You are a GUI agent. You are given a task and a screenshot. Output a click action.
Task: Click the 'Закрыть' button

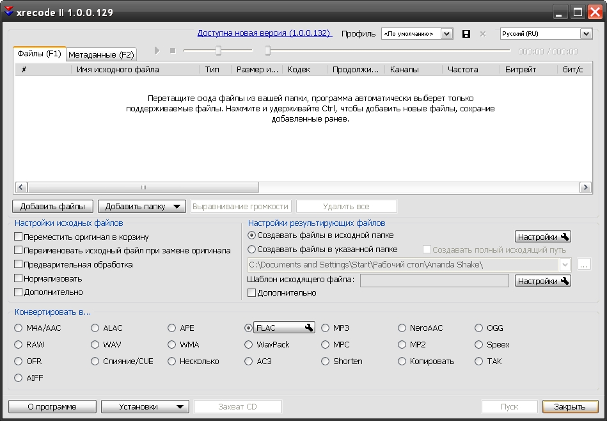(571, 407)
